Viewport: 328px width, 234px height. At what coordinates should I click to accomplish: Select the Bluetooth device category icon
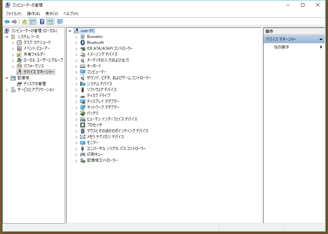(82, 43)
